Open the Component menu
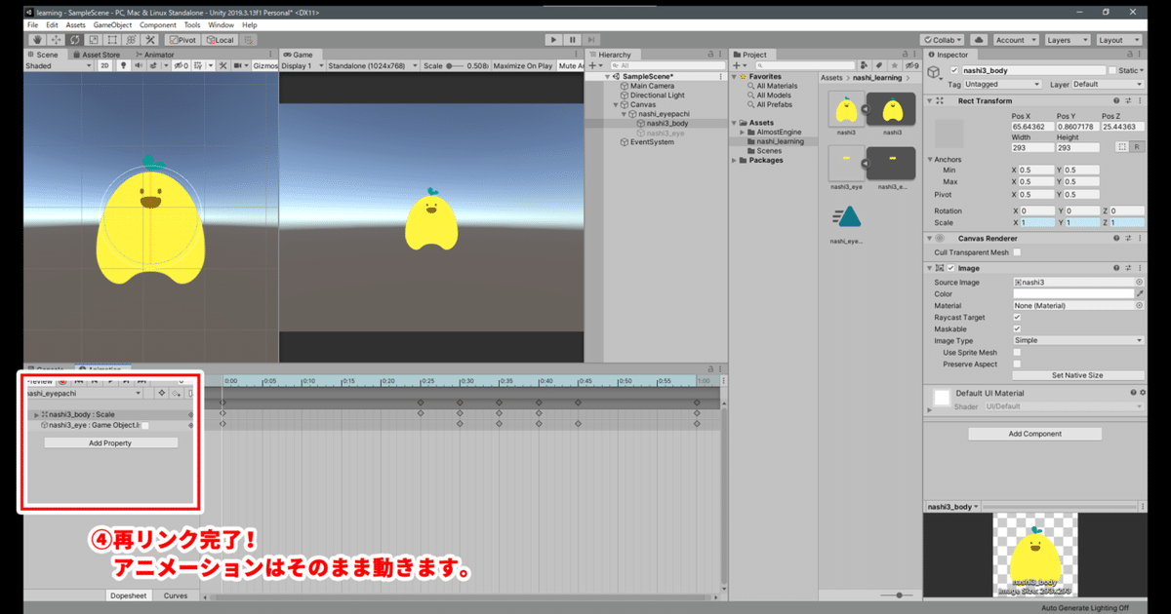The image size is (1171, 614). coord(158,24)
